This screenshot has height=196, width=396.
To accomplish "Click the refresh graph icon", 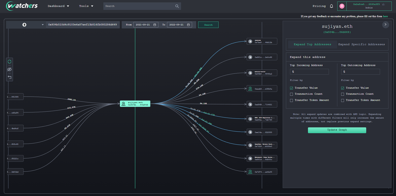I will (10, 62).
